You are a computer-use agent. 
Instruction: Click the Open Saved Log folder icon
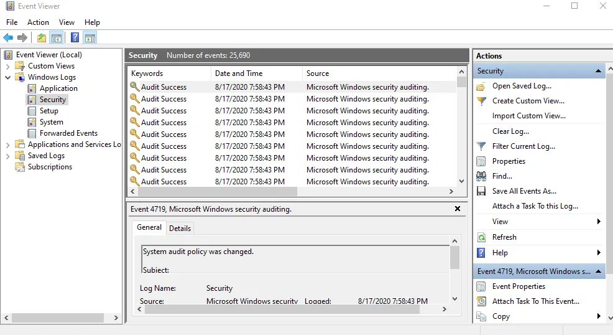(x=481, y=86)
